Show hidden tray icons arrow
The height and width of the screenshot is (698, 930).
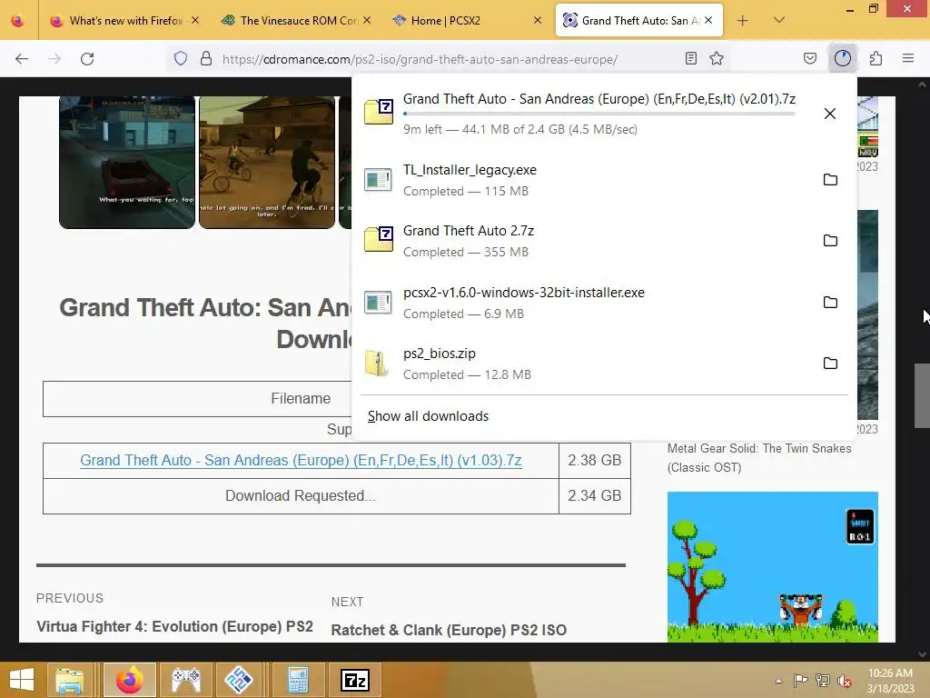pos(778,681)
